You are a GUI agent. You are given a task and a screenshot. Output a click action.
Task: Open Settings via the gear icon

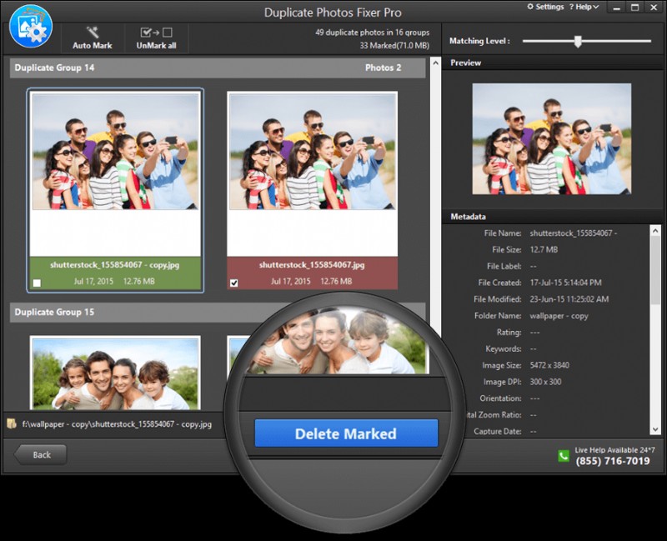click(530, 7)
